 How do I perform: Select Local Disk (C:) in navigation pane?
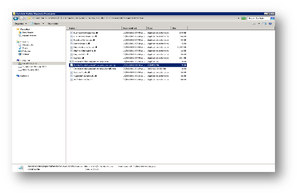coord(29,63)
